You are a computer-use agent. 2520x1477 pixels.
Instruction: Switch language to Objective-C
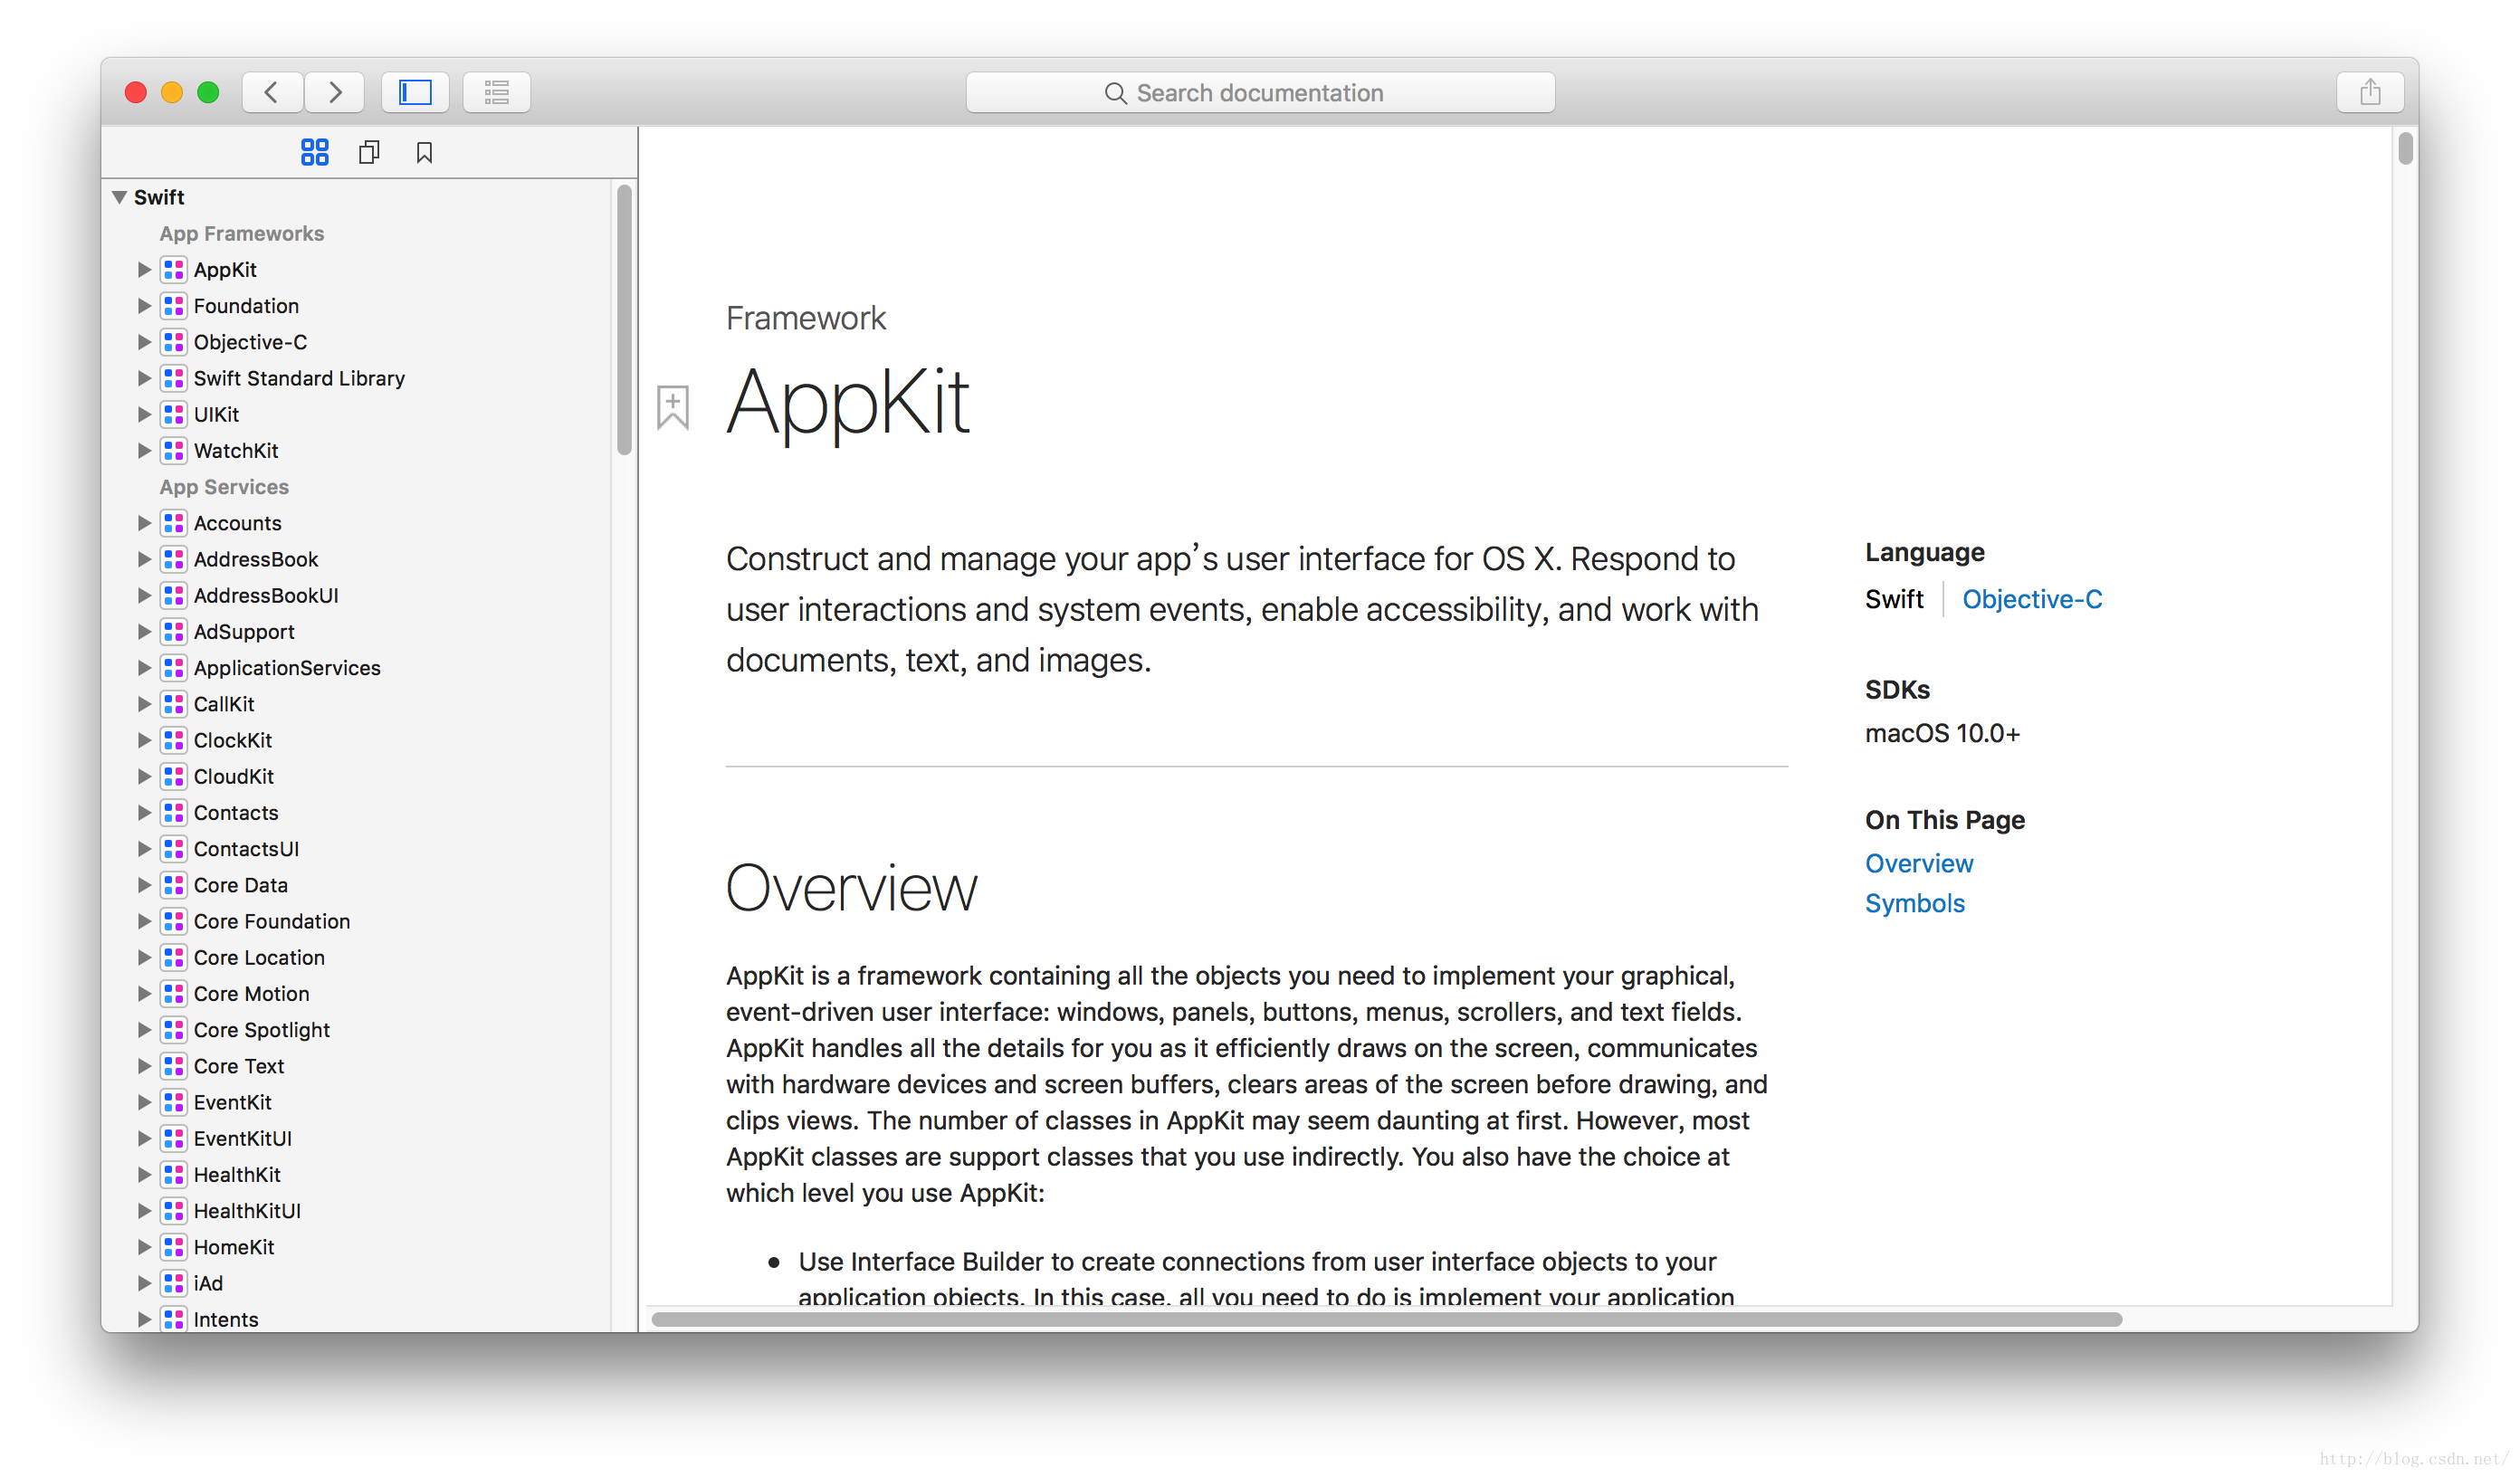tap(2031, 599)
